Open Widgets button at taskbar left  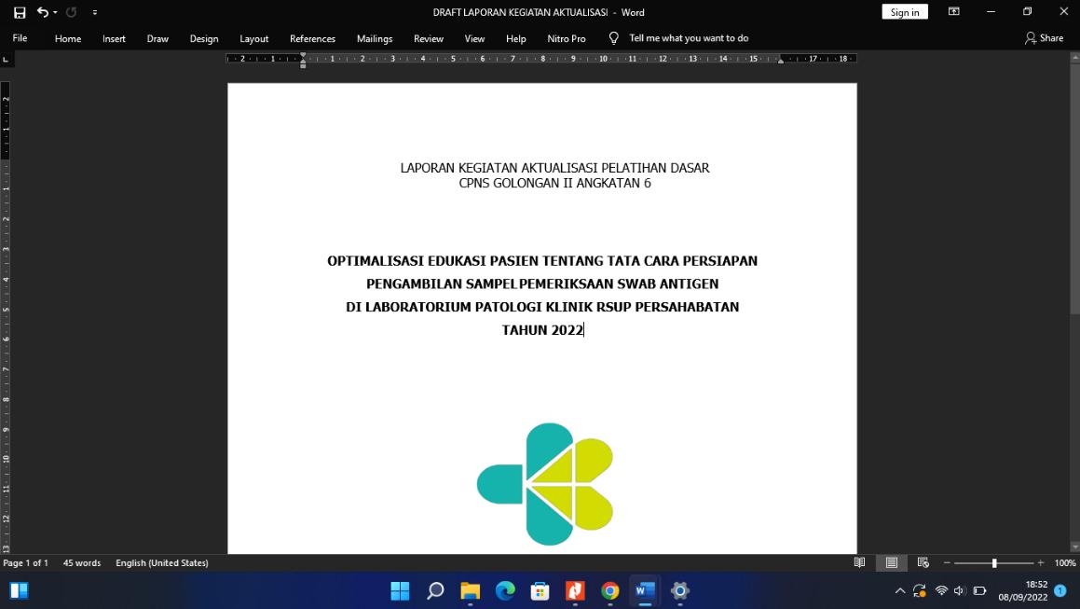[x=20, y=591]
